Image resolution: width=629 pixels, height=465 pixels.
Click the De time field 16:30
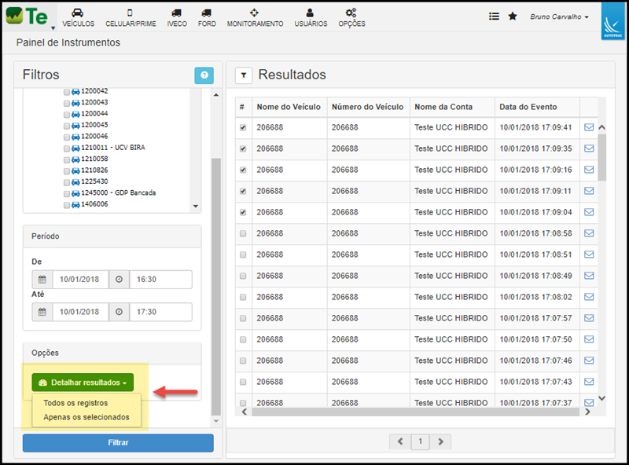(160, 280)
